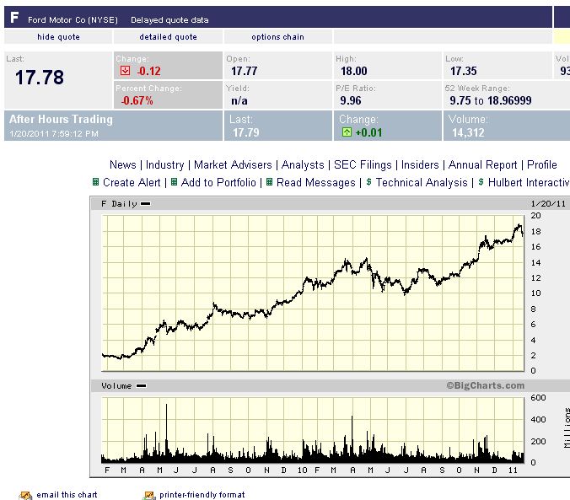This screenshot has height=500, width=570.
Task: Open the detailed quote tab
Action: (168, 37)
